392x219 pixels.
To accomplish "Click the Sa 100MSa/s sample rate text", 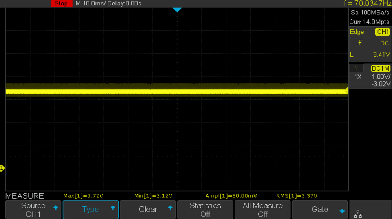I will click(x=370, y=13).
